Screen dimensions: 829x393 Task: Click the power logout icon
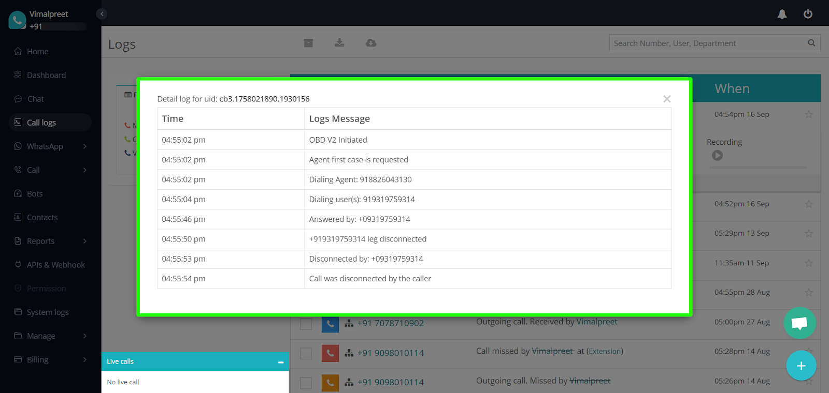tap(808, 14)
